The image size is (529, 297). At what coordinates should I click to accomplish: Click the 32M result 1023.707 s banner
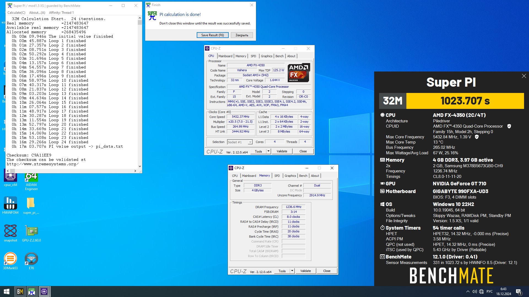pos(452,101)
